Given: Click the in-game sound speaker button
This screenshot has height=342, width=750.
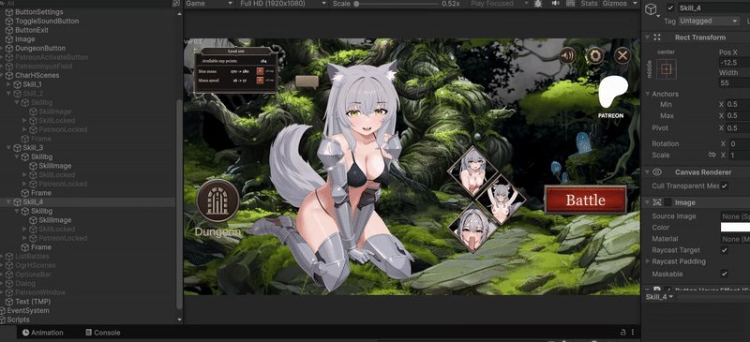Looking at the screenshot, I should pyautogui.click(x=568, y=56).
